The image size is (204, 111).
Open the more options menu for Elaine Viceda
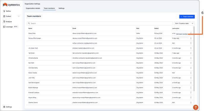191,73
